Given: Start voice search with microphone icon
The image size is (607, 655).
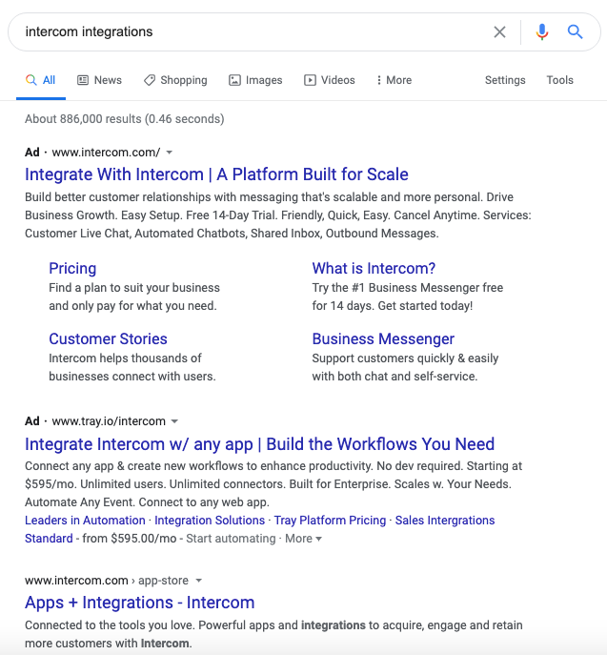Looking at the screenshot, I should [542, 31].
